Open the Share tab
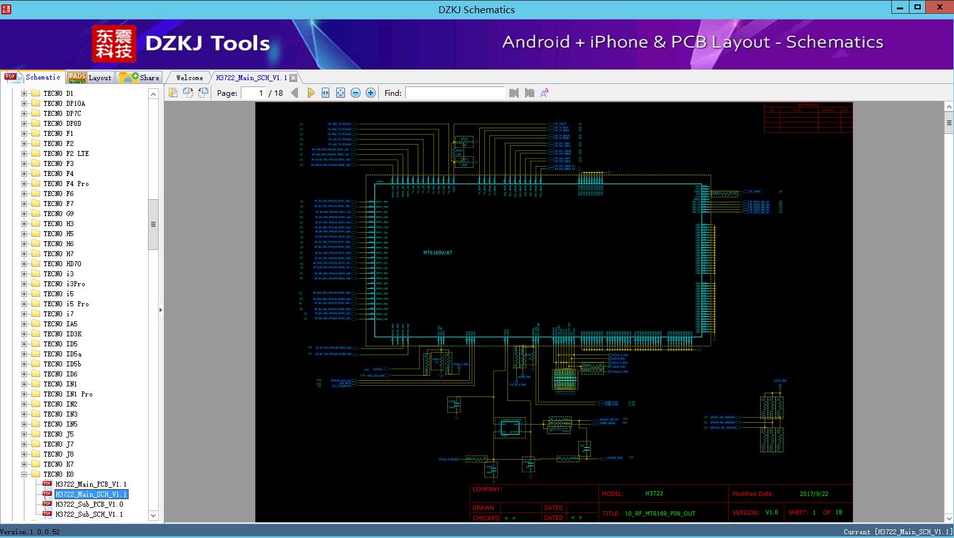 pyautogui.click(x=140, y=78)
